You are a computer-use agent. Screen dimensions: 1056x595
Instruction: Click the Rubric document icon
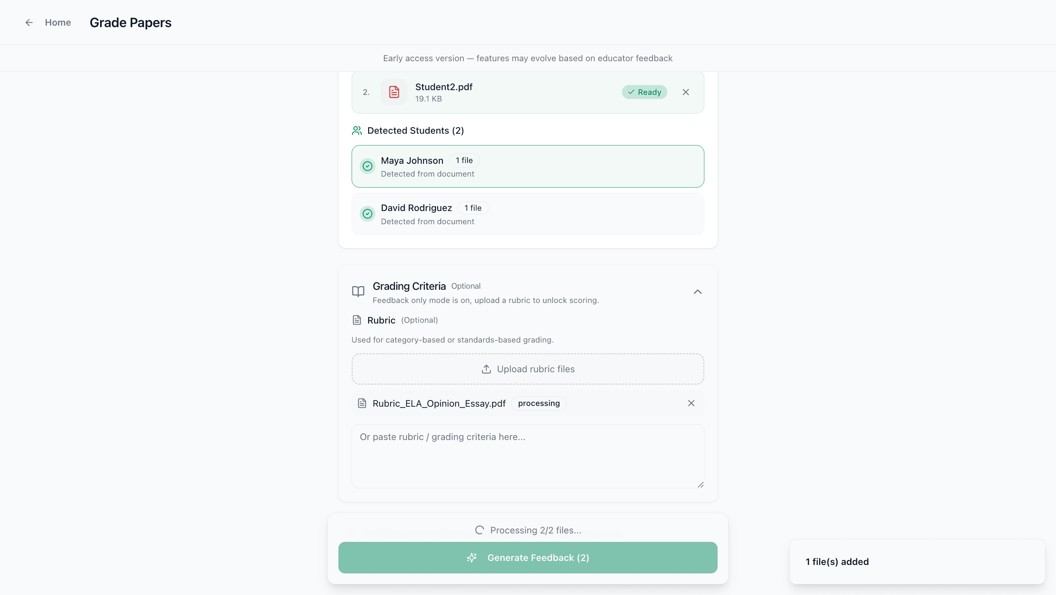pyautogui.click(x=357, y=320)
